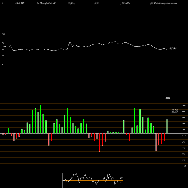
Task: Click the rightmost green histogram bar
Action: point(167,126)
